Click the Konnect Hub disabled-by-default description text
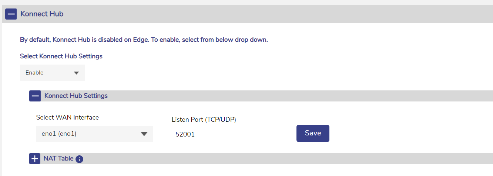This screenshot has width=493, height=176. pos(144,39)
